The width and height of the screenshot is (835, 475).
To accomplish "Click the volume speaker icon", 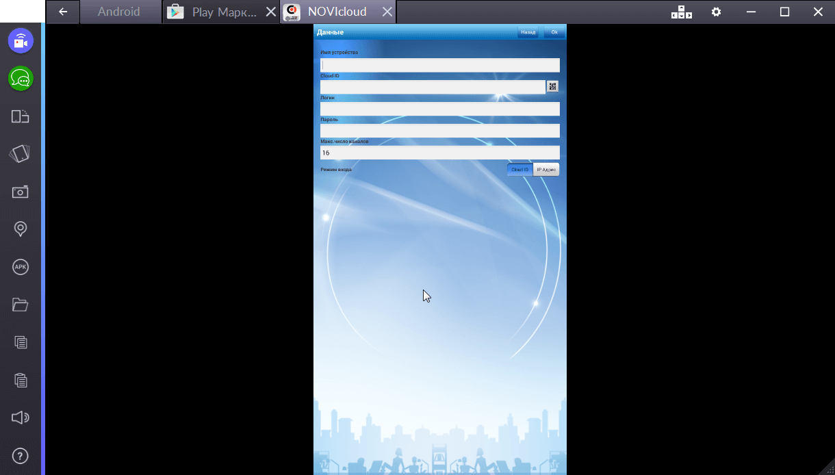I will pyautogui.click(x=21, y=418).
